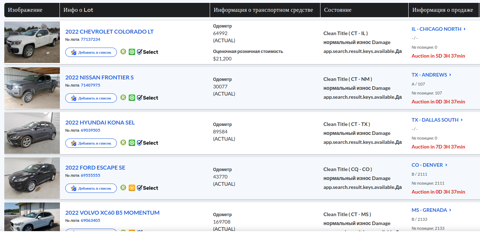Click the '№ позиции: 2111' text

click(x=428, y=183)
